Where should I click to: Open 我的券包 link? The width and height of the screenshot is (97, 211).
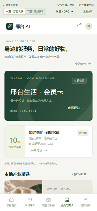pos(83,64)
